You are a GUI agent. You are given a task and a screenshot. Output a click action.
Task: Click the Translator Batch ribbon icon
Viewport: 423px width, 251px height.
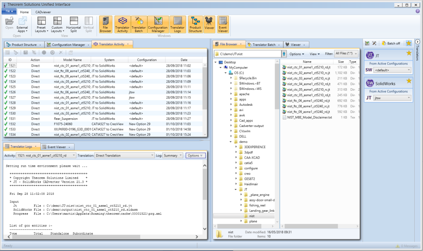pos(139,24)
